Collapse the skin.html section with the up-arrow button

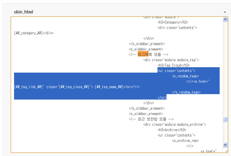tap(225, 12)
